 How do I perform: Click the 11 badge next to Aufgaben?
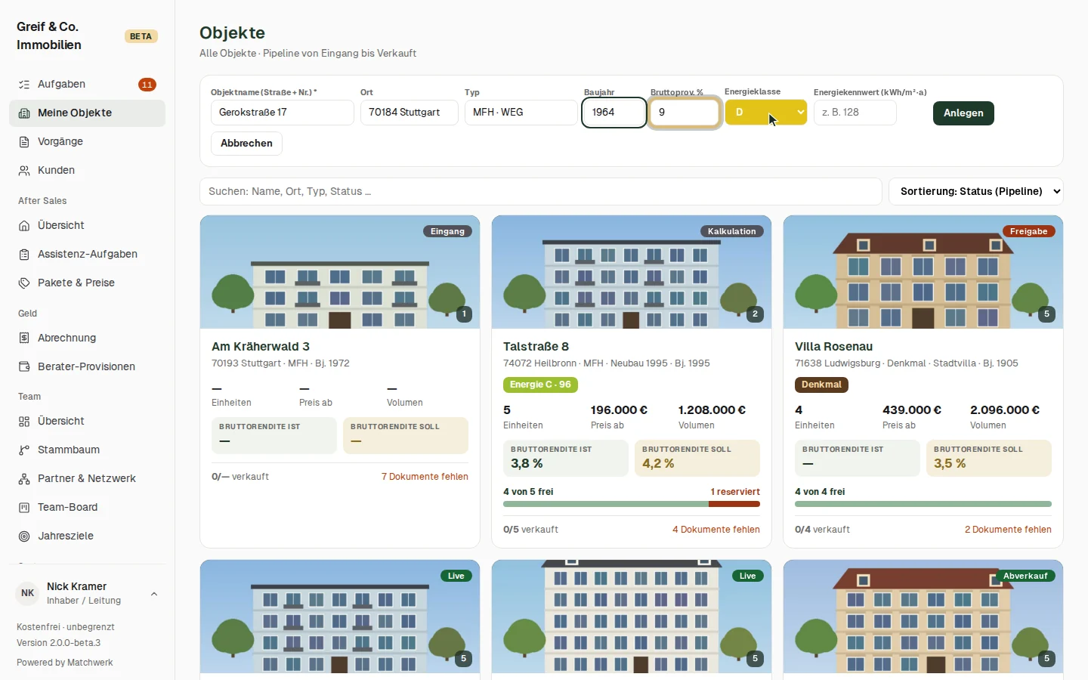147,85
